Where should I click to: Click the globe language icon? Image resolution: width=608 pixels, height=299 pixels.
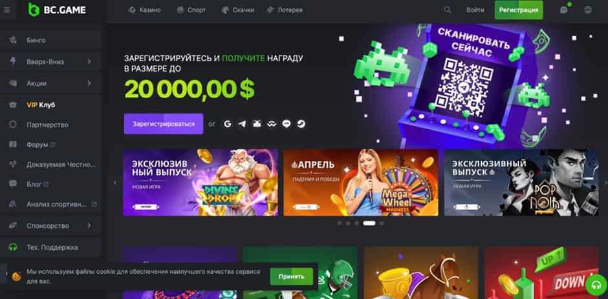[x=588, y=10]
